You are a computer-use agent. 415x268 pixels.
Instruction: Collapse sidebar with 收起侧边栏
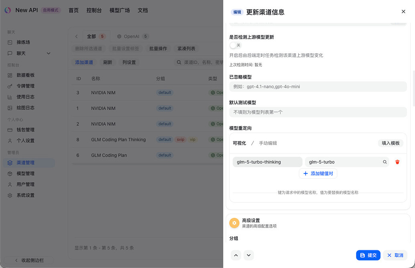click(29, 260)
